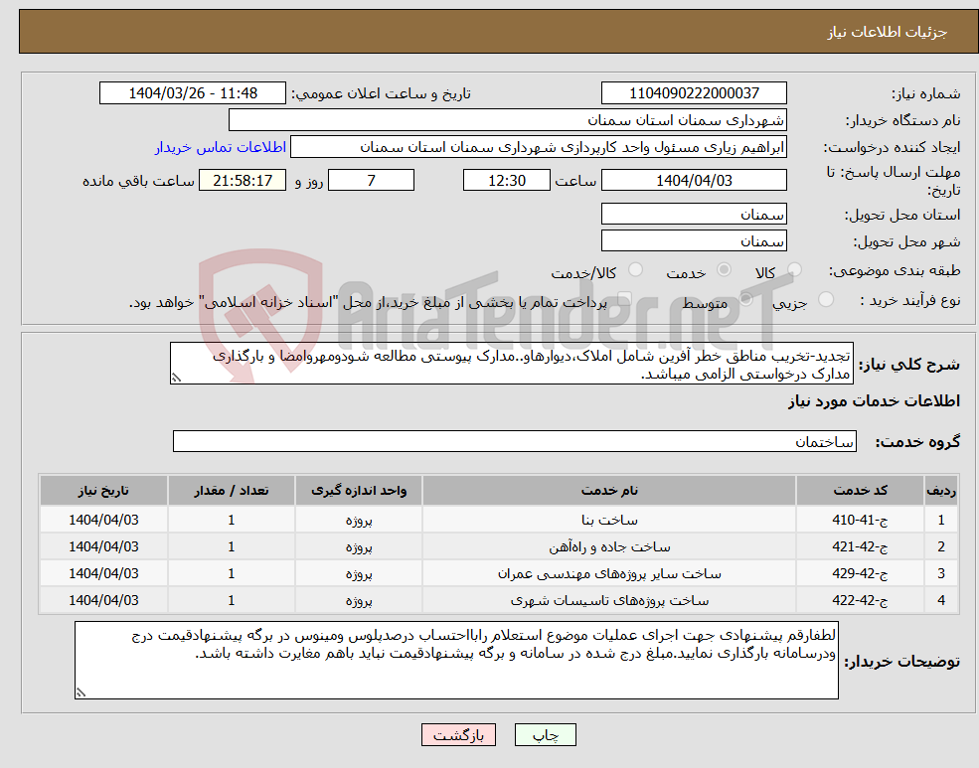Select the خدمت radio button
Screen dimensions: 979x768
click(x=725, y=269)
